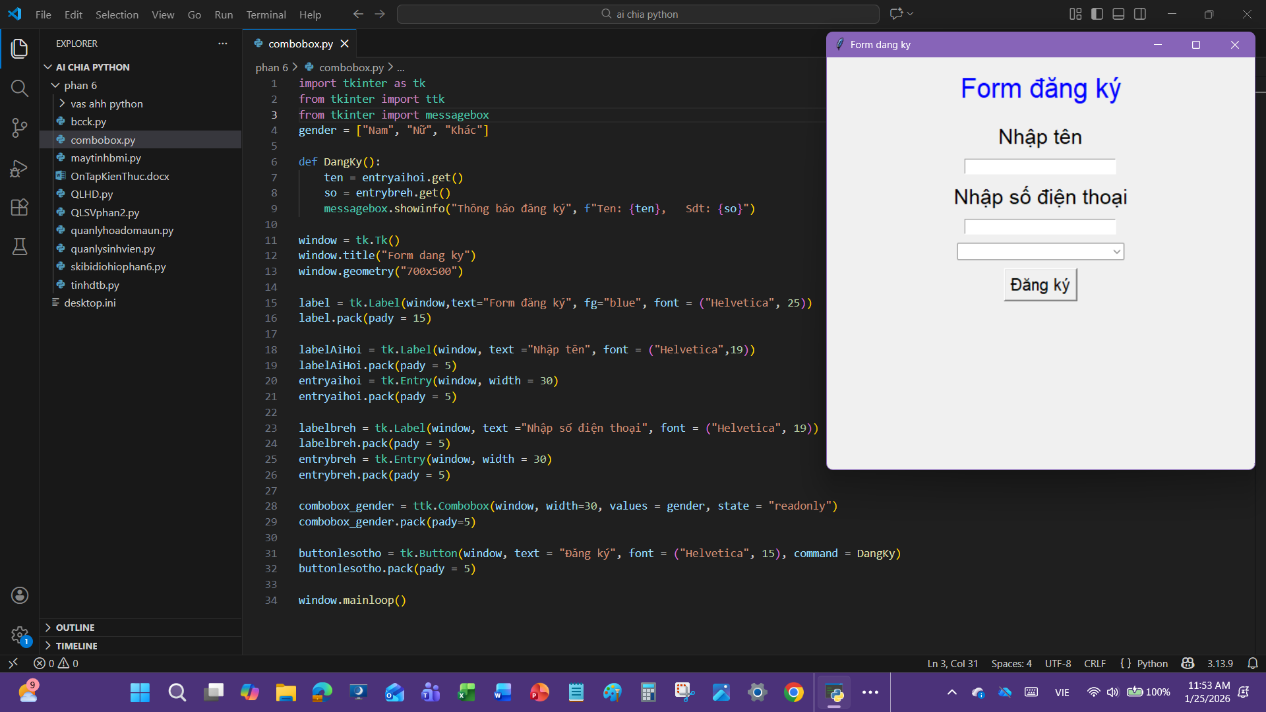
Task: Open the Search view in activity bar
Action: [x=20, y=88]
